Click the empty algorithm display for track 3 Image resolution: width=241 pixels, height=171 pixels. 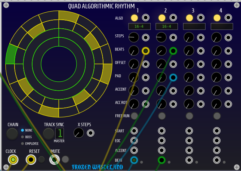pos(194,27)
